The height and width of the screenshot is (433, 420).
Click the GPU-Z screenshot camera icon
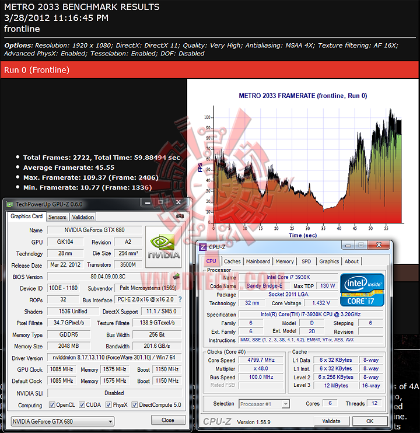click(x=180, y=216)
